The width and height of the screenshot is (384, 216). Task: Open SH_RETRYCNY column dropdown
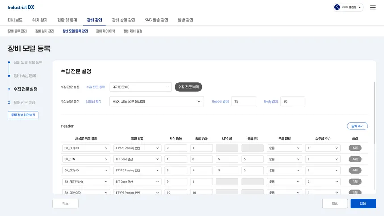[x=86, y=182]
